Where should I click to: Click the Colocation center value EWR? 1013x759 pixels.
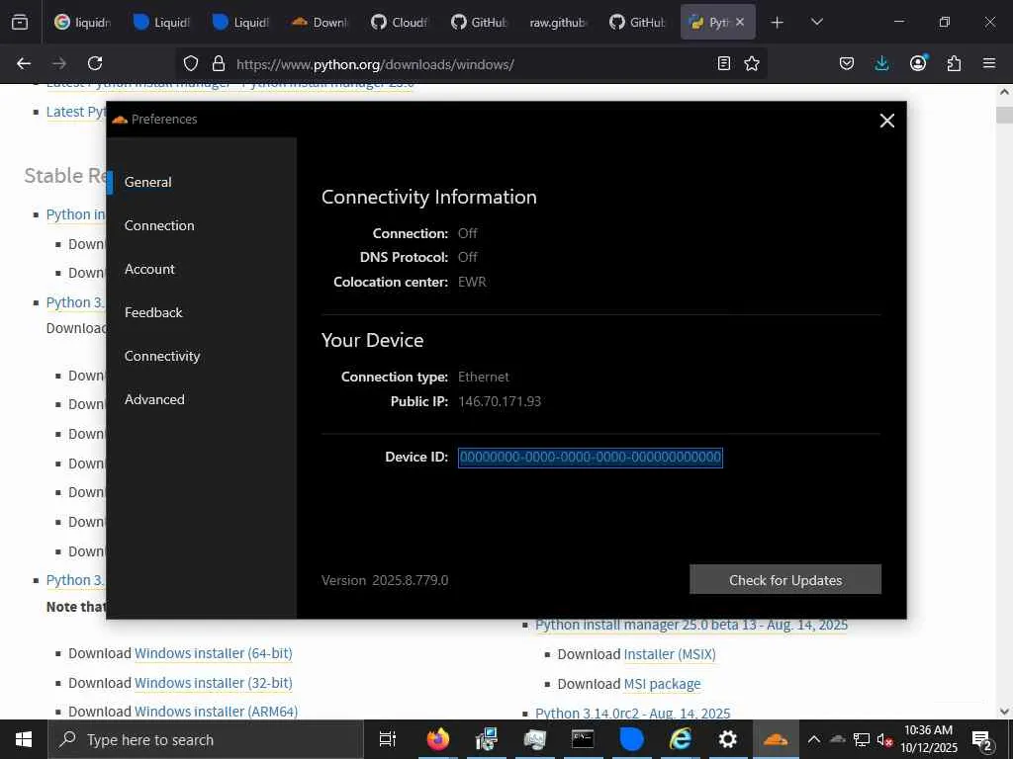point(472,282)
